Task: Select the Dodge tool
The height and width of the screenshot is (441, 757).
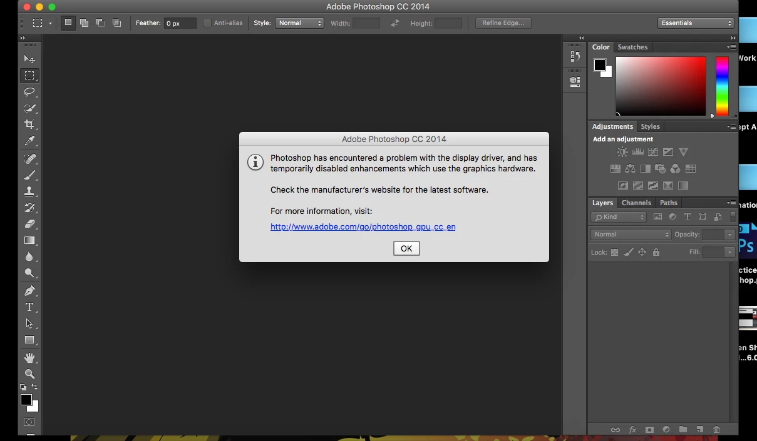Action: click(29, 273)
